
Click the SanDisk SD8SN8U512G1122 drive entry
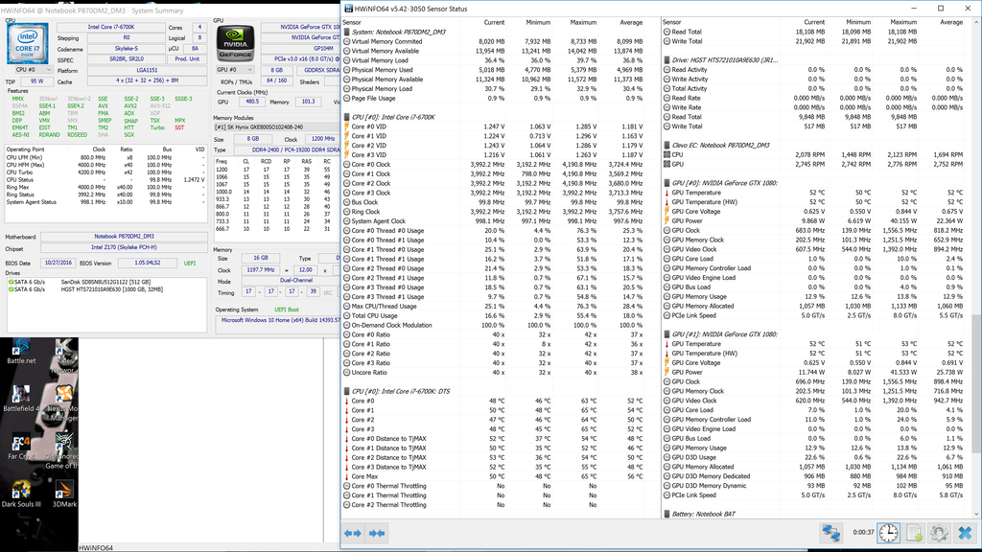coord(105,283)
